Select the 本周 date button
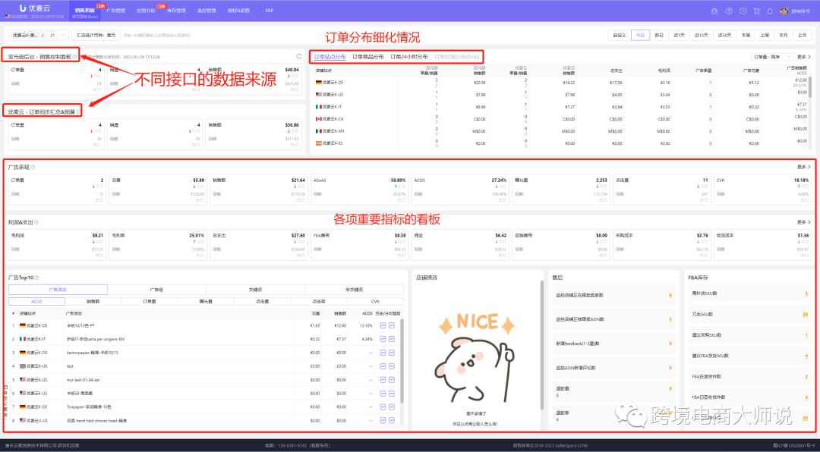820x452 pixels. click(746, 35)
